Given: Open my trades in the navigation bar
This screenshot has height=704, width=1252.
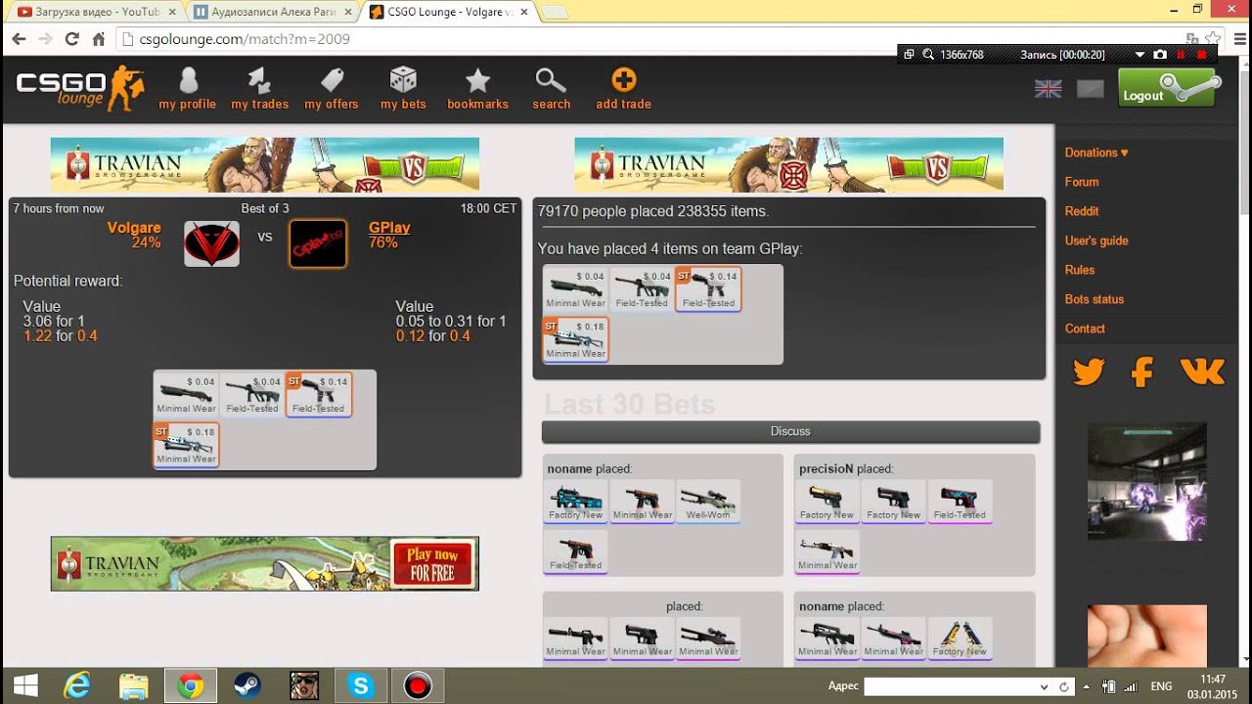Looking at the screenshot, I should (x=259, y=88).
